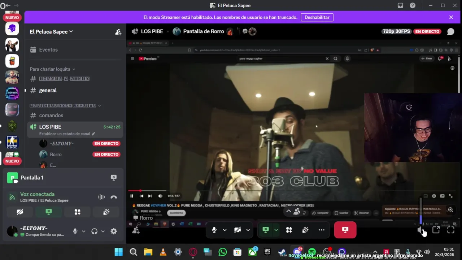Image resolution: width=462 pixels, height=260 pixels.
Task: Launch activities from the call control bar
Action: [289, 230]
